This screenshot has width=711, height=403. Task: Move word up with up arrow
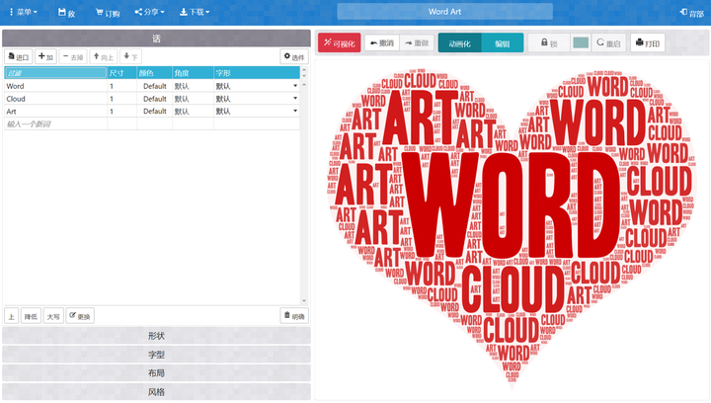(104, 56)
